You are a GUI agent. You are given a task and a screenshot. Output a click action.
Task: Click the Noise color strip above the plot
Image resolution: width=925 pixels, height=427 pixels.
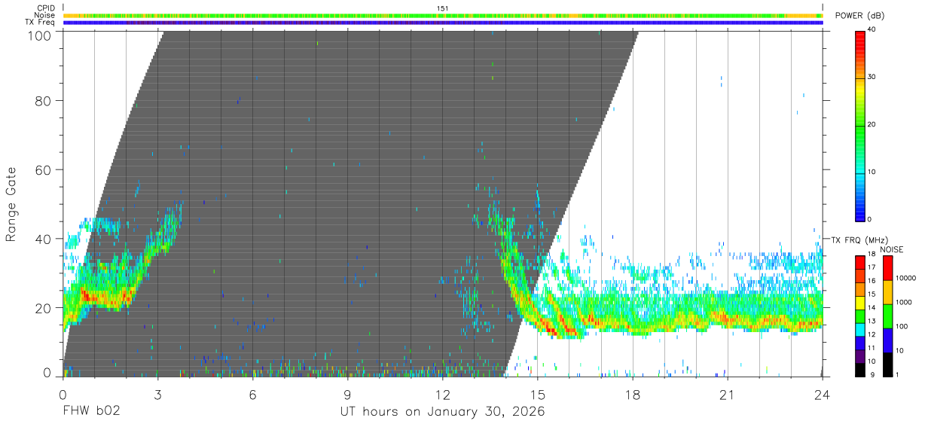443,15
